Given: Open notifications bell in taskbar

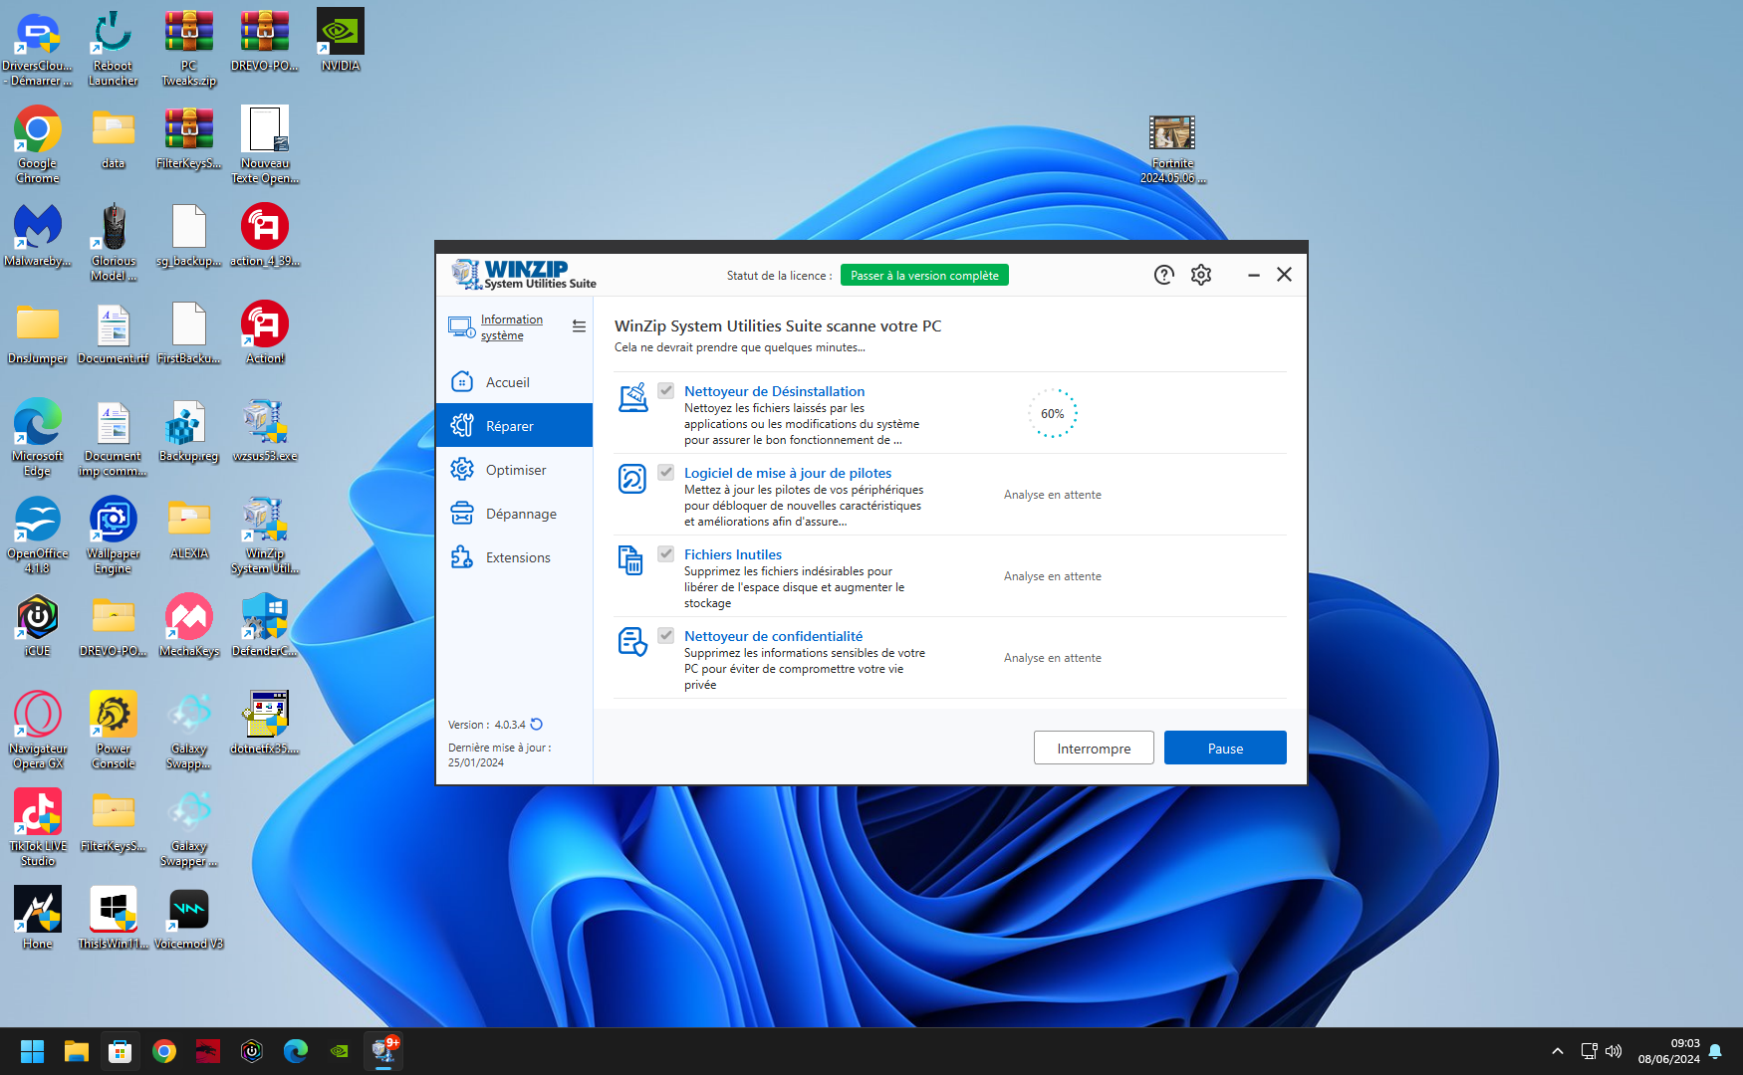Looking at the screenshot, I should point(1715,1051).
